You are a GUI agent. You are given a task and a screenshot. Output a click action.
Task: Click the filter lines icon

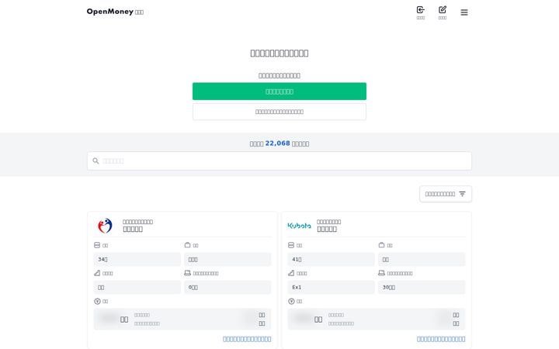[x=463, y=194]
